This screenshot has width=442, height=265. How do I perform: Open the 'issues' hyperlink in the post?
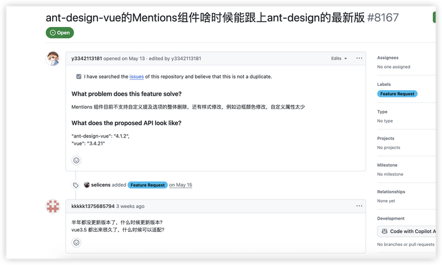(x=136, y=77)
